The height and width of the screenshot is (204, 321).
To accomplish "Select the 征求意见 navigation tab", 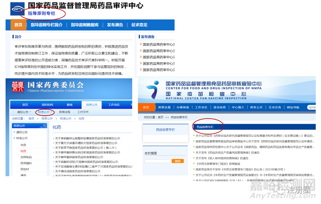I will point(139,25).
